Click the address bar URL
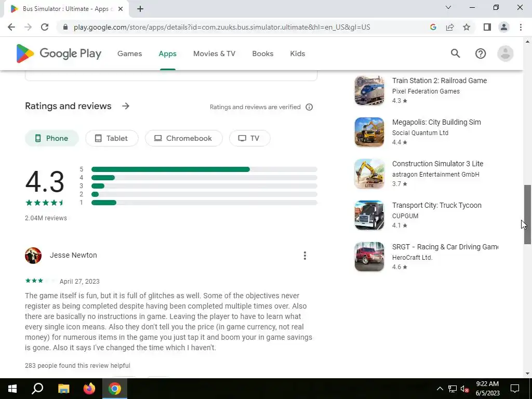Viewport: 532px width, 399px height. pos(222,27)
